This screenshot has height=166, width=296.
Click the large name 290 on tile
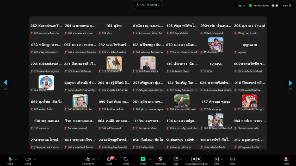pos(216,26)
